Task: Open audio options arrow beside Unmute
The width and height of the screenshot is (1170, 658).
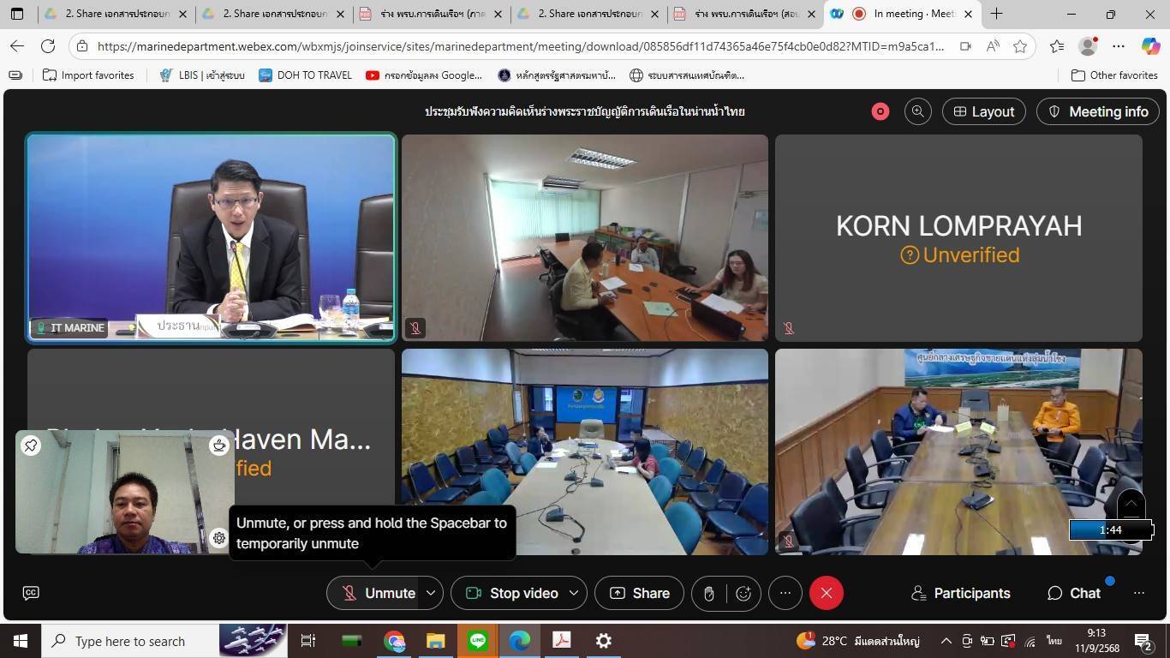Action: click(x=431, y=593)
